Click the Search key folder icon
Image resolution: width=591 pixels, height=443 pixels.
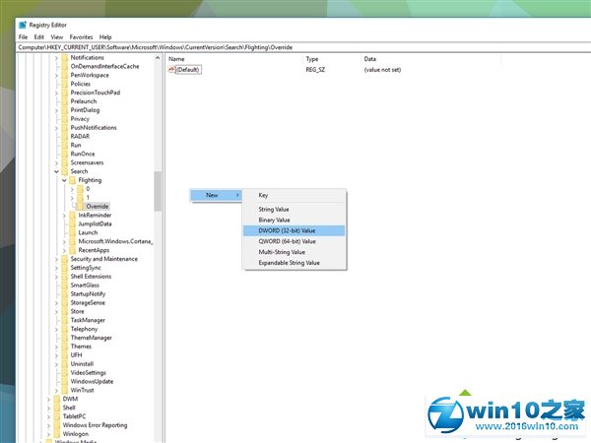(x=64, y=171)
